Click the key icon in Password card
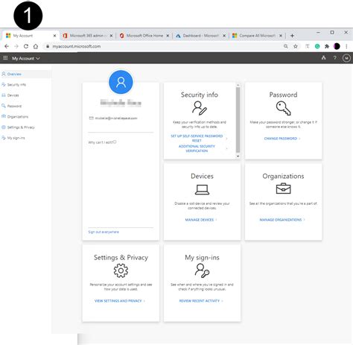Screen dimensions: 353x345 click(x=284, y=108)
